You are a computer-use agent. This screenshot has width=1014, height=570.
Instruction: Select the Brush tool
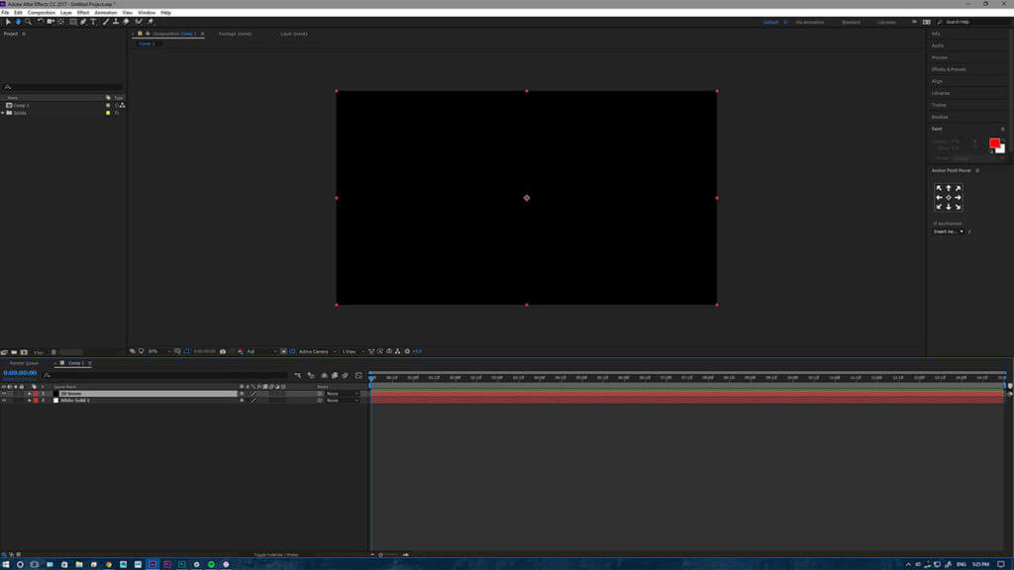pos(105,22)
